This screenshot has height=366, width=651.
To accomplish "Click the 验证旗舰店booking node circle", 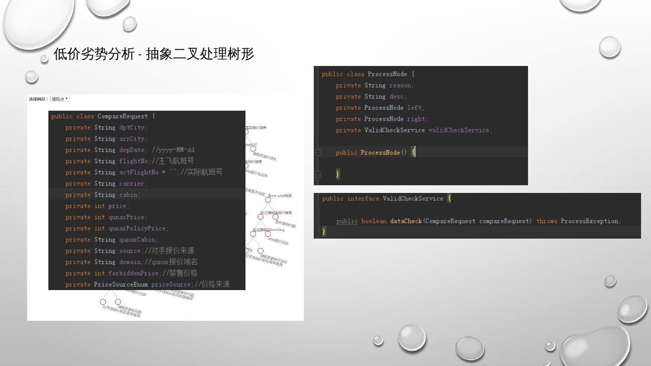I will [253, 234].
